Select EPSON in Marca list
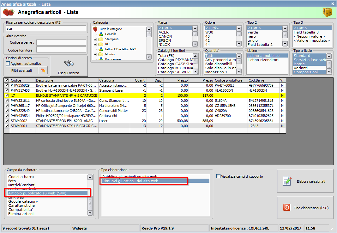 (165, 40)
